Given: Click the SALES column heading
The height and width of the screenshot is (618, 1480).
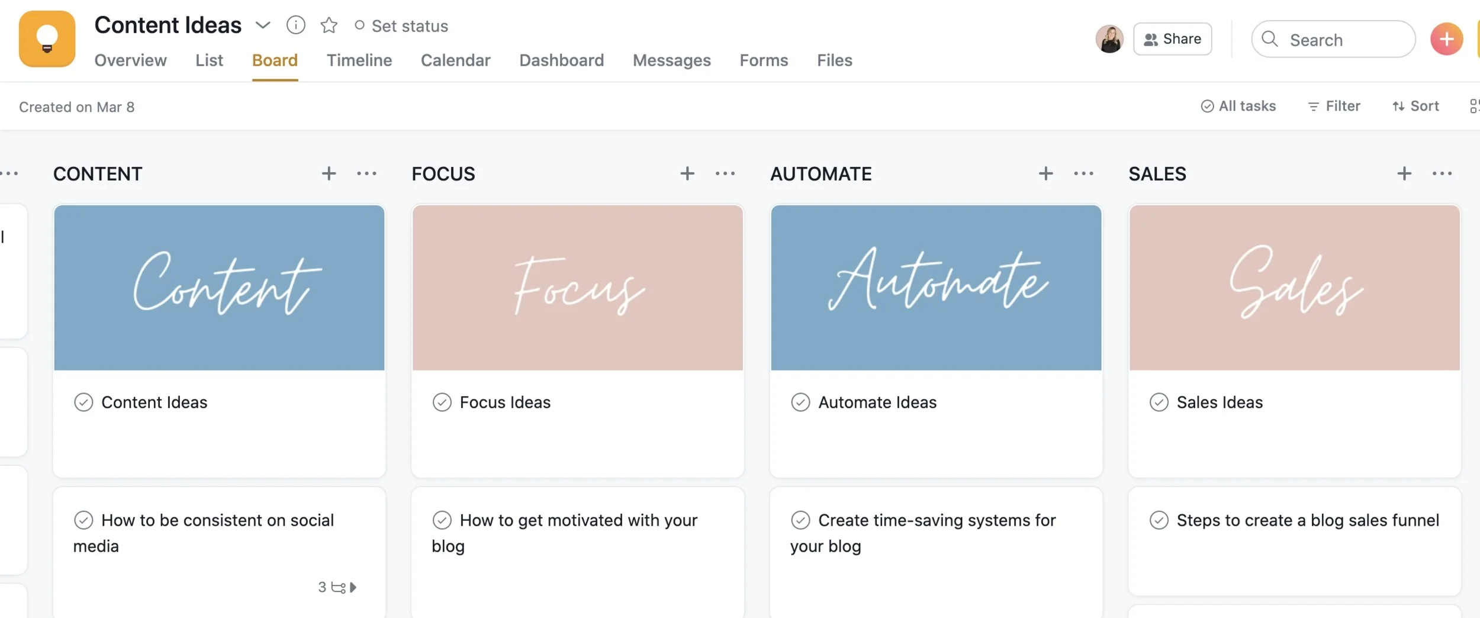Looking at the screenshot, I should tap(1157, 174).
